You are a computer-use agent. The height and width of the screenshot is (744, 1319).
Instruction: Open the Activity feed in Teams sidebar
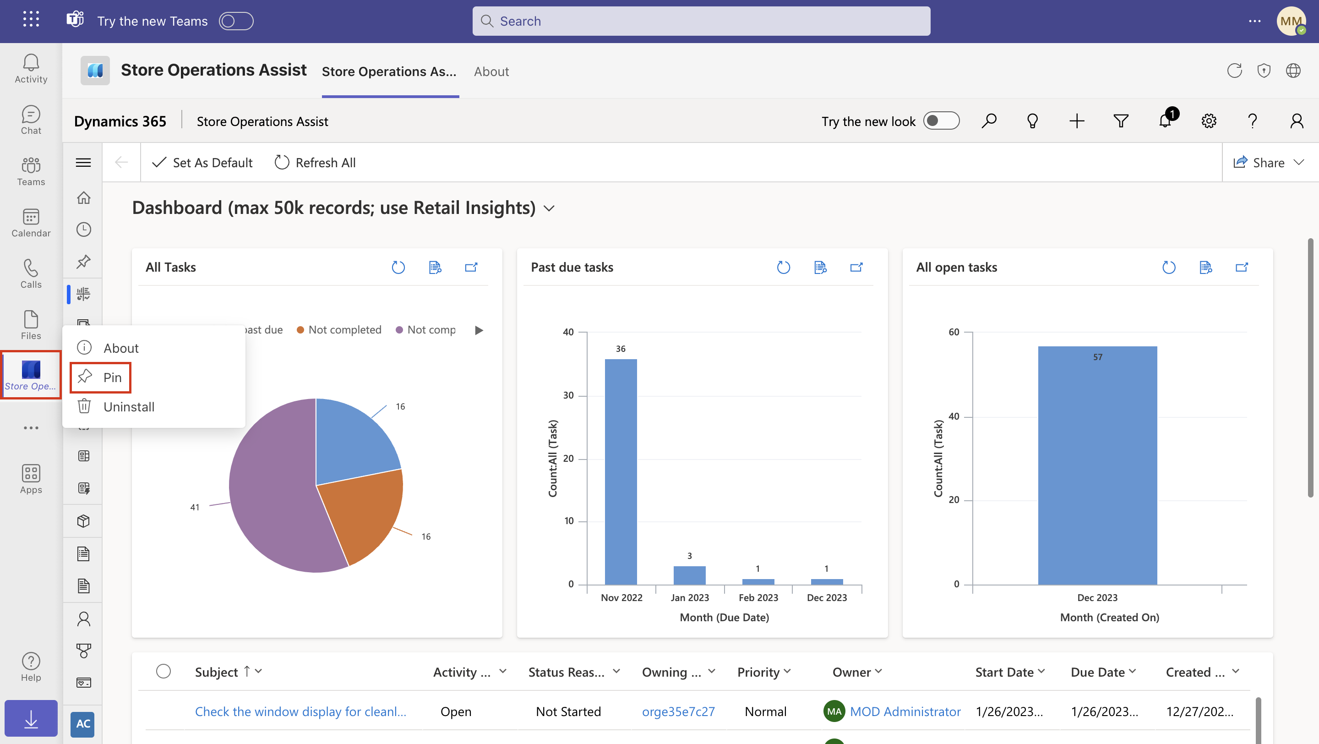[31, 69]
